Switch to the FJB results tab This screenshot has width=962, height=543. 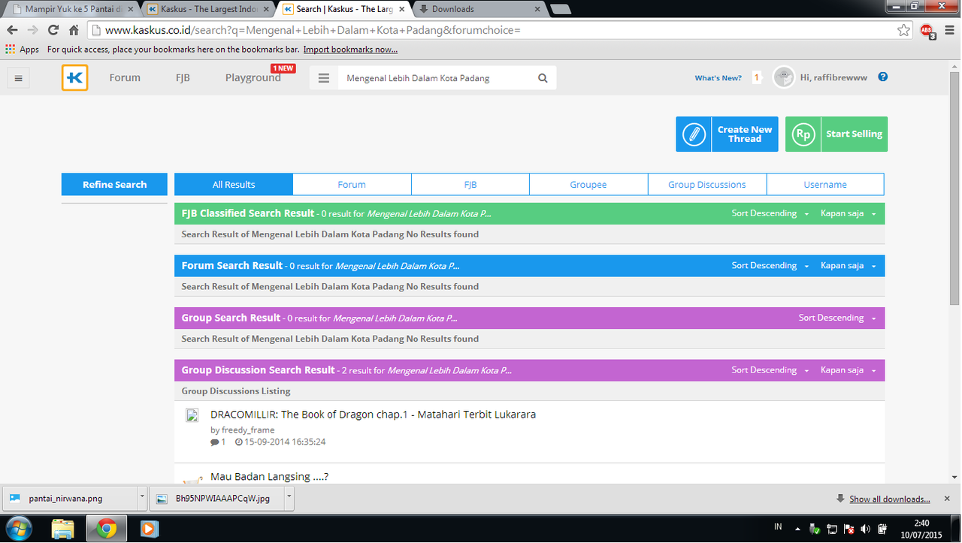tap(470, 184)
